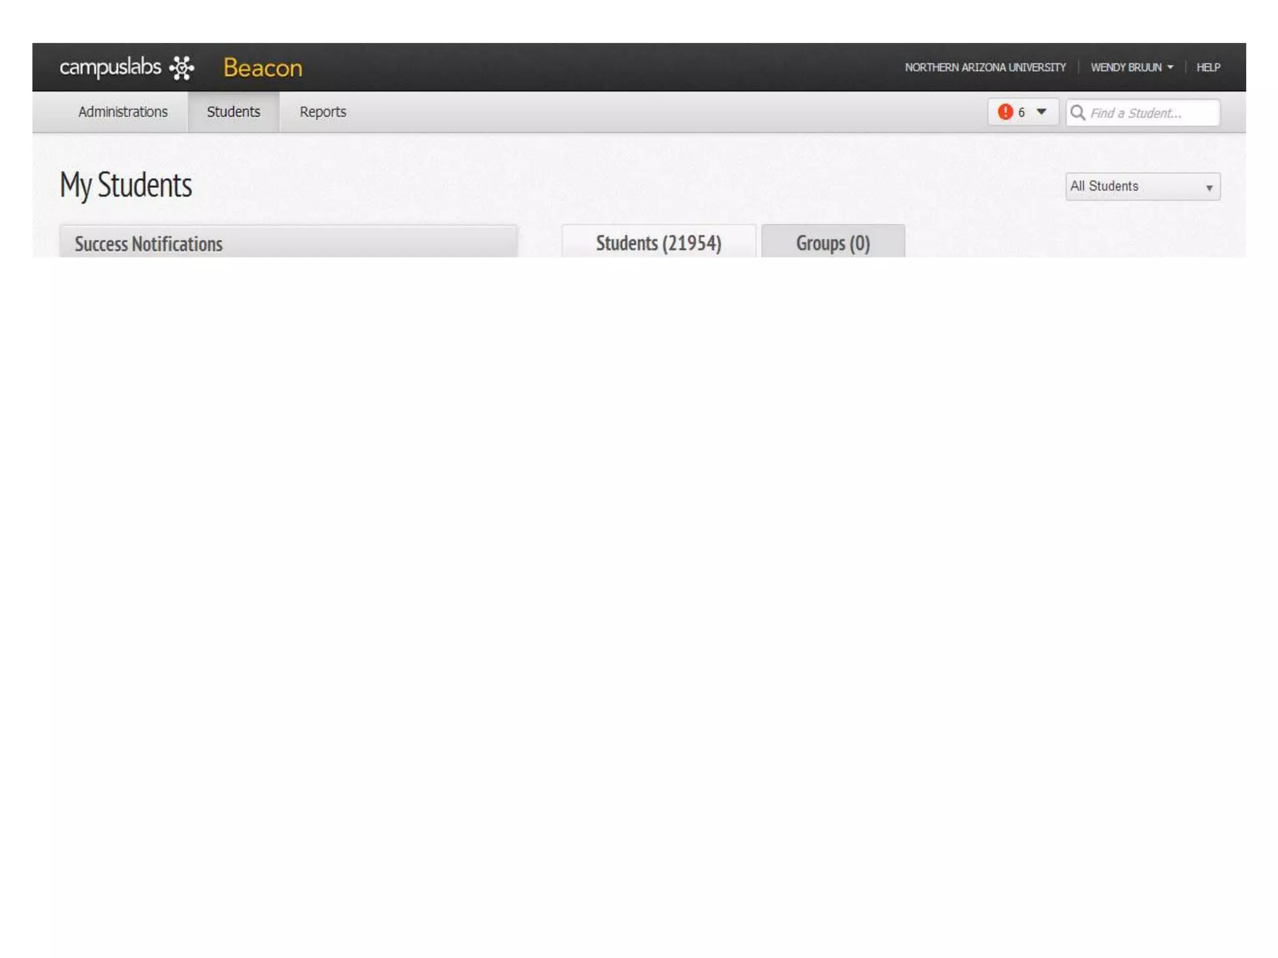Switch to the Students (21954) tab
This screenshot has height=958, width=1278.
click(658, 243)
